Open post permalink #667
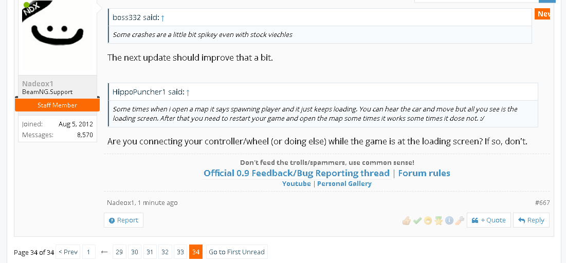Viewport: 566px width, 263px height. pos(542,203)
